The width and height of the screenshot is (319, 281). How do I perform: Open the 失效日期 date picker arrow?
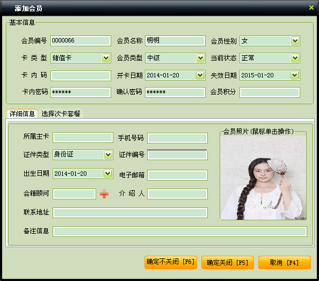pos(295,75)
